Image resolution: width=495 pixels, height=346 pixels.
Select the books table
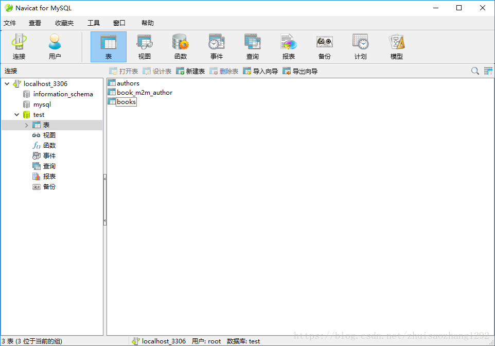click(x=126, y=102)
